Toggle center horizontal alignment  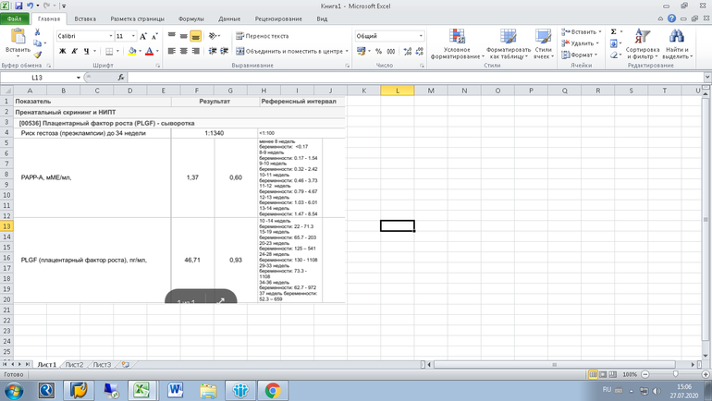click(x=183, y=52)
